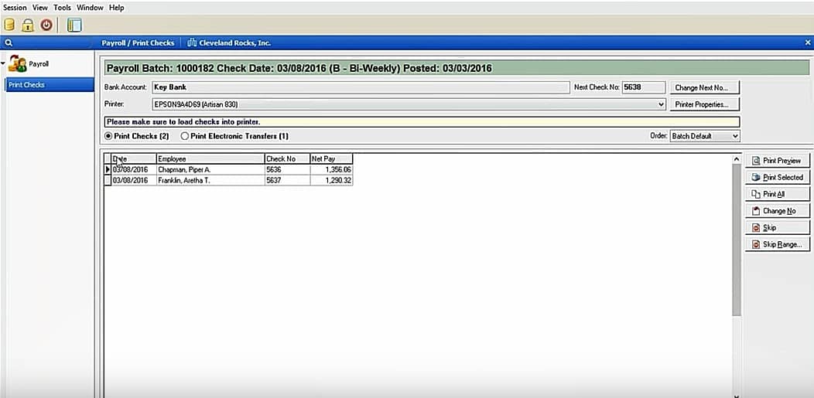The width and height of the screenshot is (814, 398).
Task: Click the vertical scrollbar of check list
Action: pyautogui.click(x=736, y=240)
